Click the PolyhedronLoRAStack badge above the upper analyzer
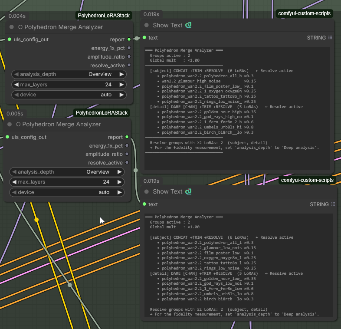 click(x=104, y=16)
